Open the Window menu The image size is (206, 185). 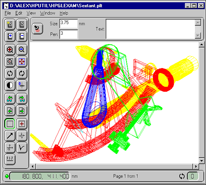pos(48,13)
